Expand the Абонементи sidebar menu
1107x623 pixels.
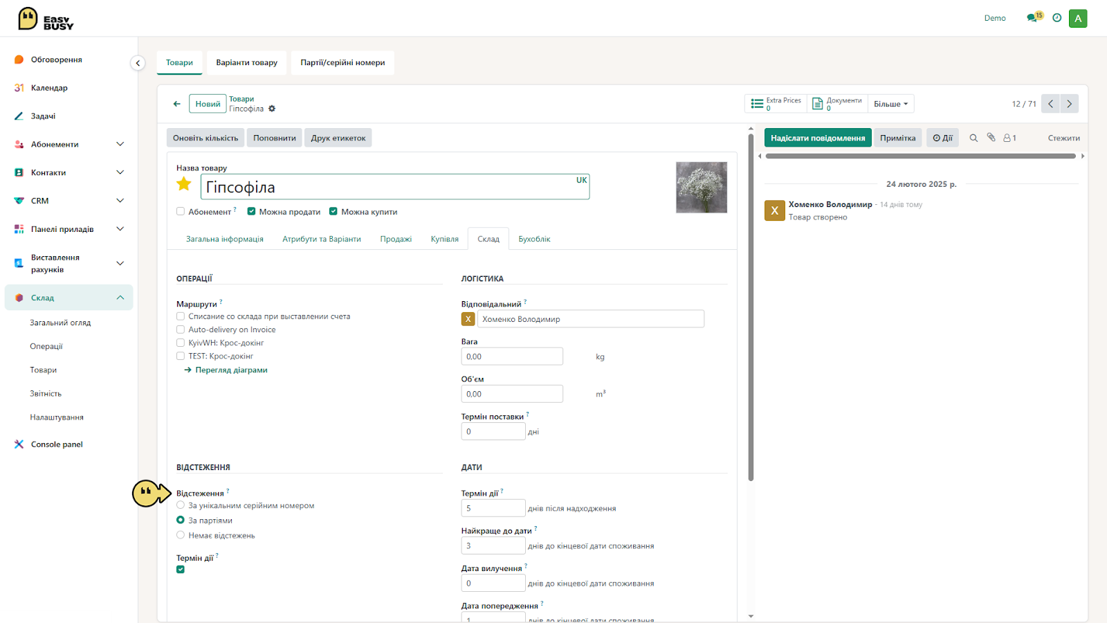coord(120,144)
